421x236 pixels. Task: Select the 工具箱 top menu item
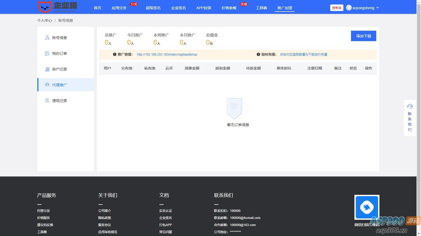(261, 8)
